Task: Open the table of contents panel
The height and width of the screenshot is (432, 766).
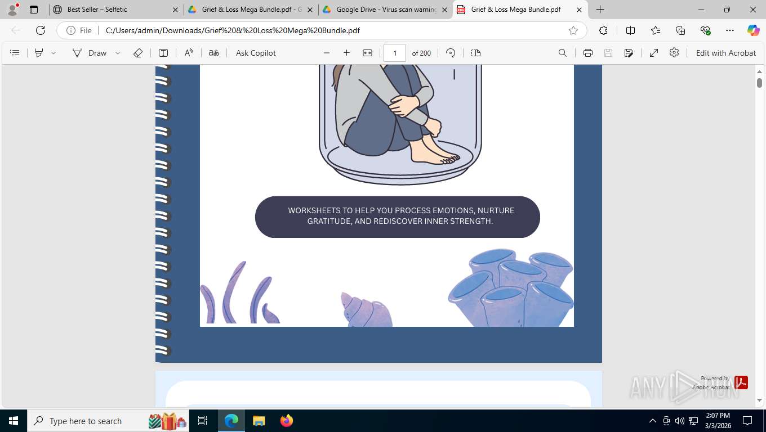Action: coord(15,53)
